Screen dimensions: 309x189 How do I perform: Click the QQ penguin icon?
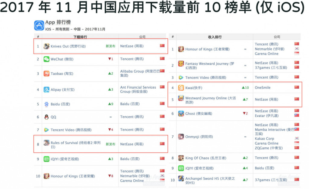tap(46, 117)
